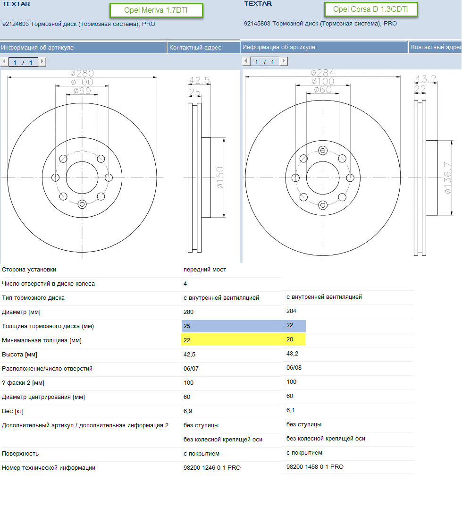The height and width of the screenshot is (508, 462).
Task: Click yellow highlighted minimum thickness 20
Action: tap(290, 339)
